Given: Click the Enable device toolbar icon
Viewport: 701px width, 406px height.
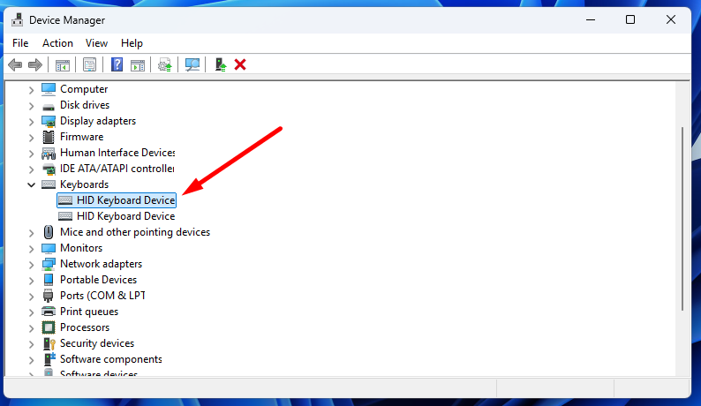Looking at the screenshot, I should click(x=221, y=64).
